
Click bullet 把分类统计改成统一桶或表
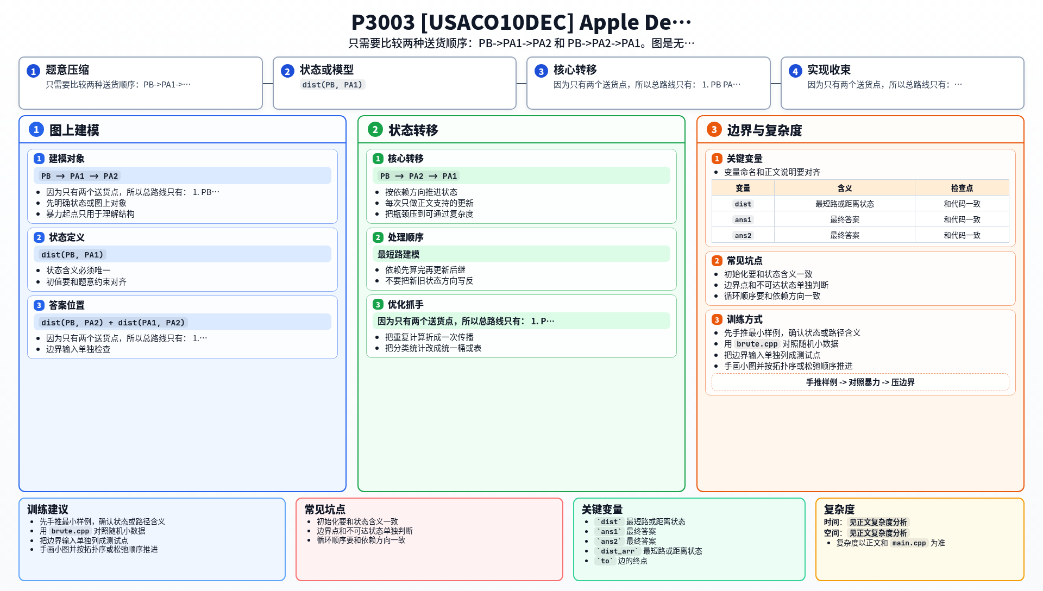pos(433,348)
